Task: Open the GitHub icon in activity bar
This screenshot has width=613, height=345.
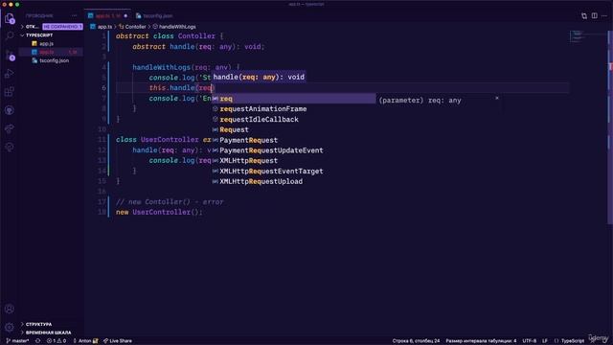Action: (10, 110)
